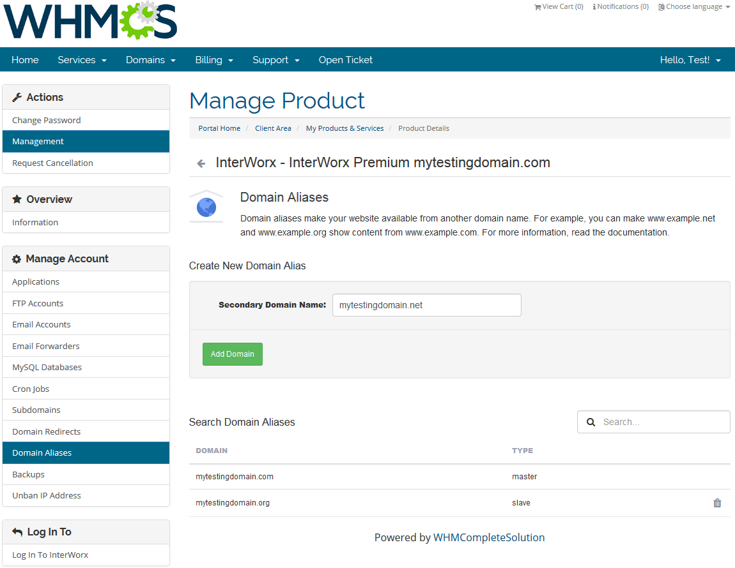Click the Domain Aliases globe icon
735x568 pixels.
pos(206,207)
